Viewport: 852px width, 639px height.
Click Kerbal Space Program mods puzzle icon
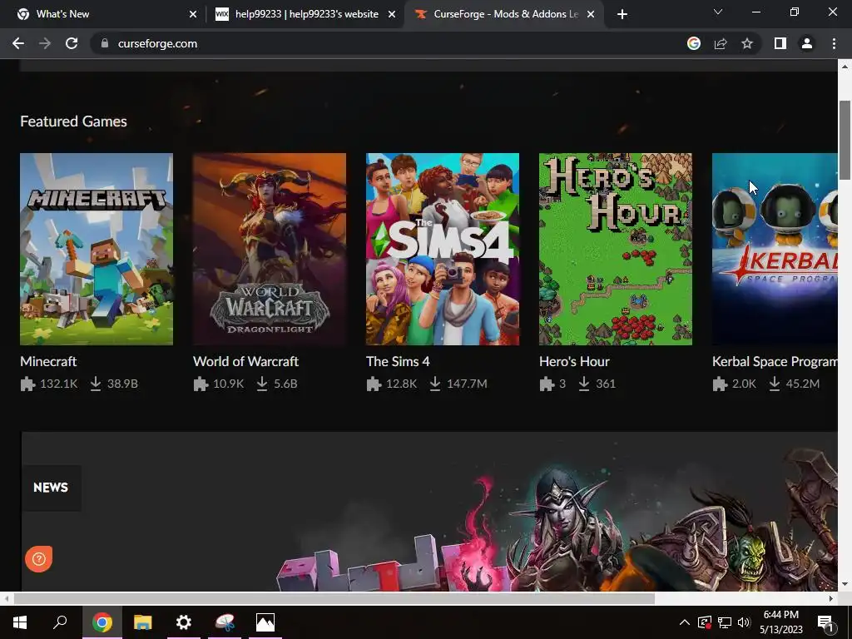tap(720, 384)
